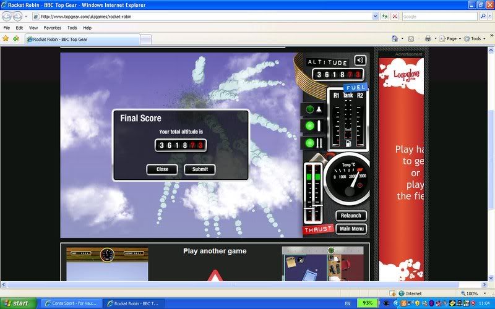The image size is (495, 309).
Task: Click the Add to Favorites icon
Action: pos(16,38)
